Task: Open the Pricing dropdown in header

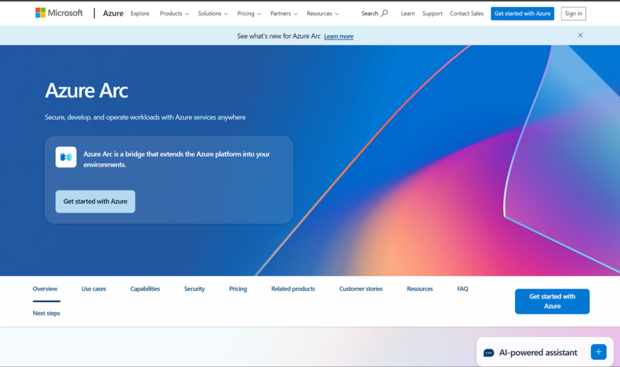Action: pos(249,13)
